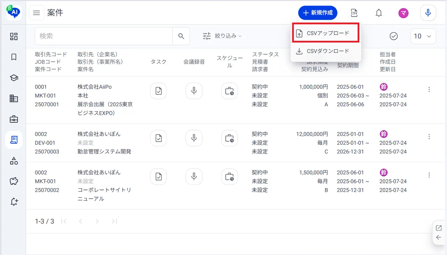Select CSVダウンロード from the menu
Image resolution: width=447 pixels, height=255 pixels.
pos(326,51)
